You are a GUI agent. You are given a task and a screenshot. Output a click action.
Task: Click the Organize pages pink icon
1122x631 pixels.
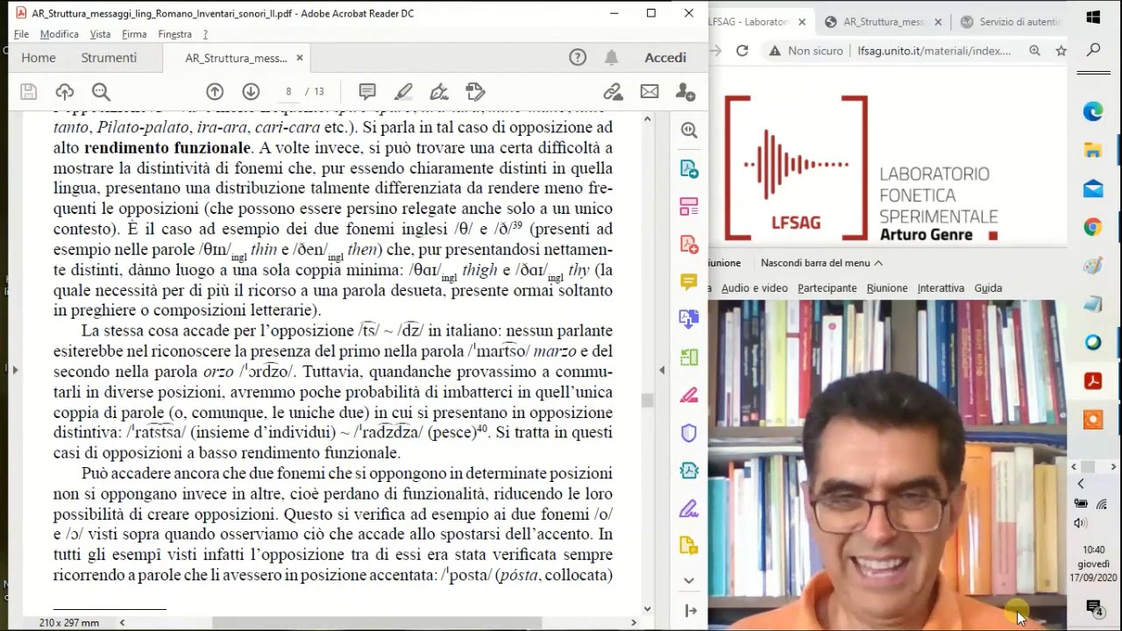pyautogui.click(x=689, y=207)
